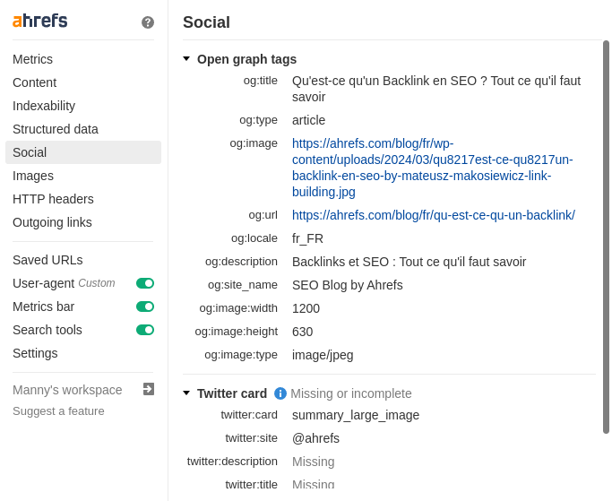This screenshot has height=501, width=612.
Task: Click the og:description value text
Action: [409, 262]
